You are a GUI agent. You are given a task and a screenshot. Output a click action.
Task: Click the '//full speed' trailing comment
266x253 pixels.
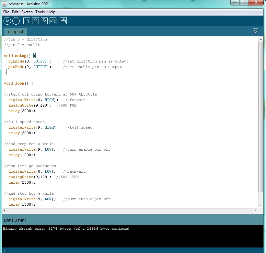pyautogui.click(x=79, y=128)
